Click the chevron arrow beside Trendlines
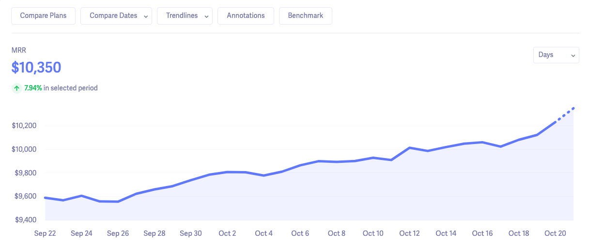Screen dimensions: 589x245 point(206,16)
